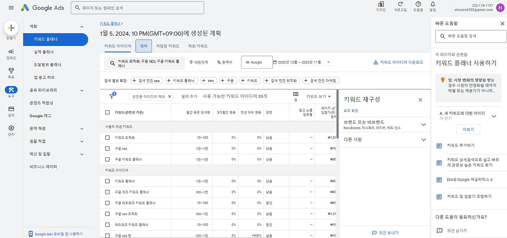The height and width of the screenshot is (238, 507).
Task: Click the 만들기 plus create button
Action: pyautogui.click(x=11, y=28)
